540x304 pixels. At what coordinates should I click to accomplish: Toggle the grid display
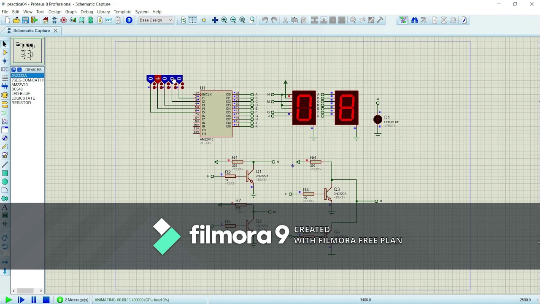point(192,20)
